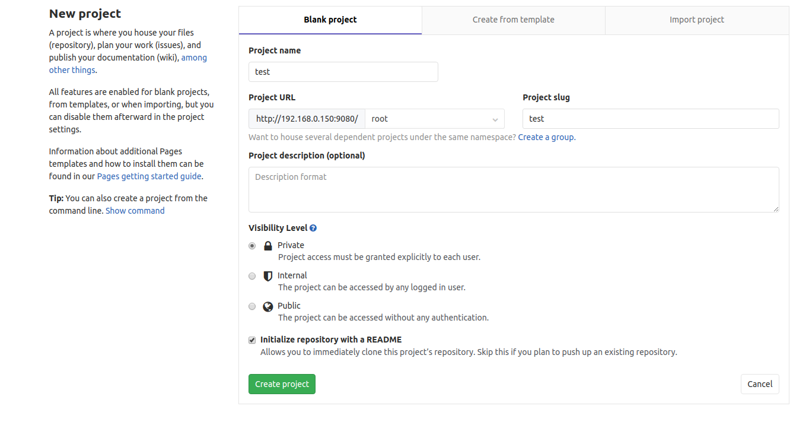The image size is (809, 428).
Task: Select the Public visibility radio button
Action: pos(252,306)
